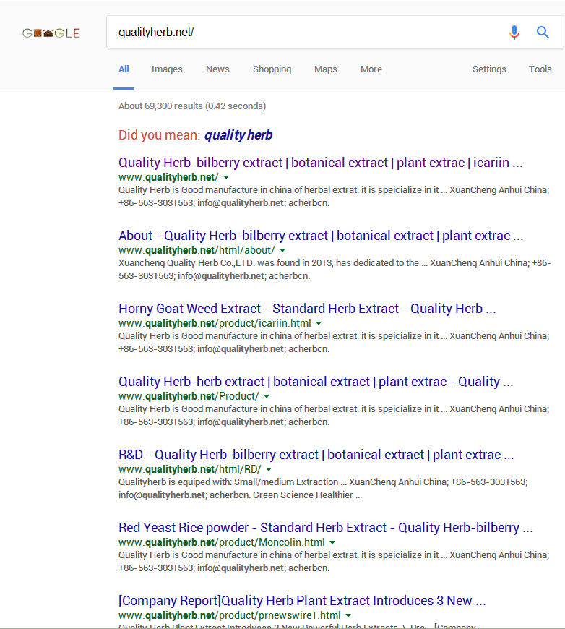Open the About - Quality Herb result
The height and width of the screenshot is (629, 565).
click(x=321, y=236)
